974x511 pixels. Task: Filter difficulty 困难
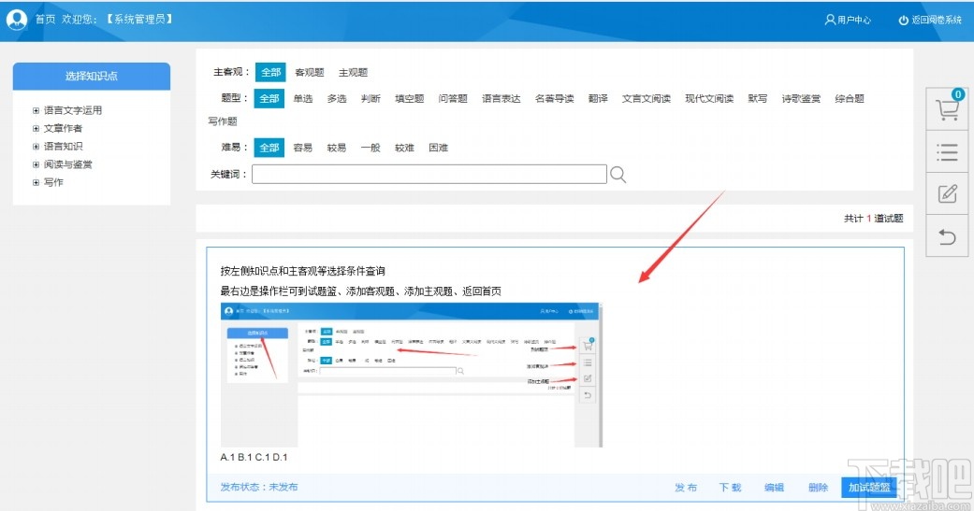[439, 148]
